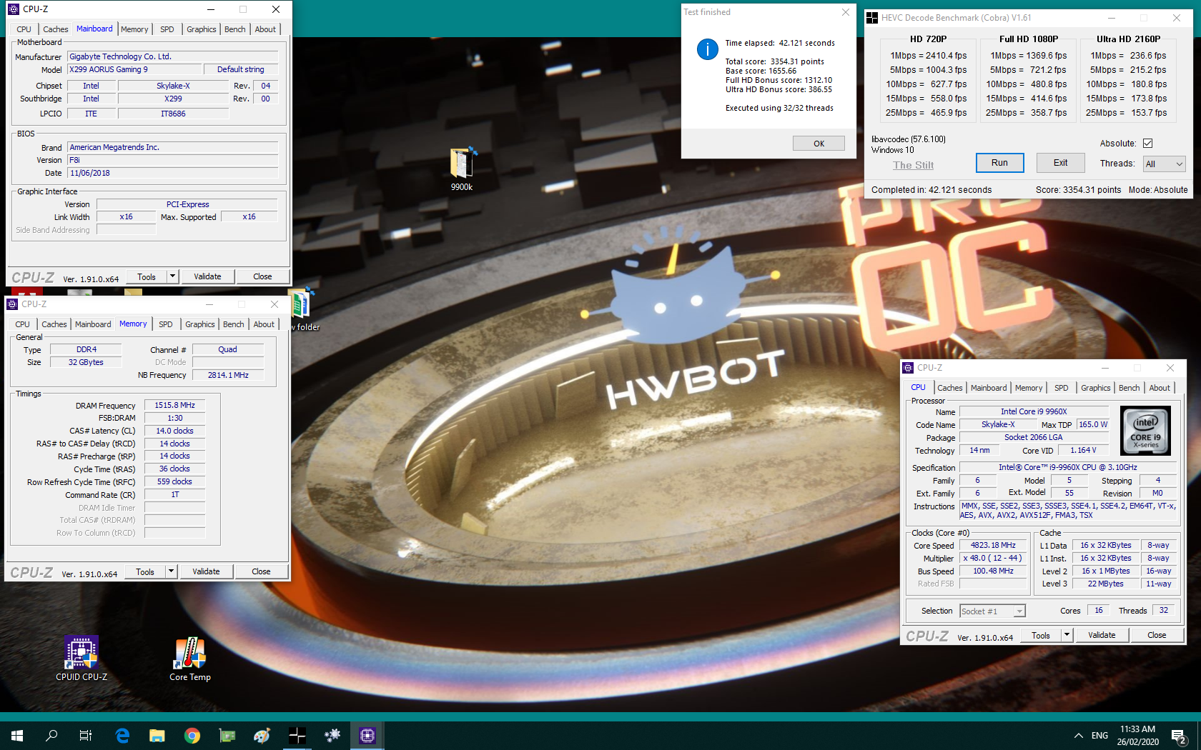
Task: Open Graphics tab in Memory window
Action: [x=200, y=324]
